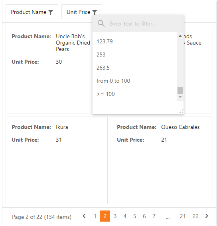Click the Unit Price filter funnel icon
Image resolution: width=217 pixels, height=226 pixels.
(95, 12)
